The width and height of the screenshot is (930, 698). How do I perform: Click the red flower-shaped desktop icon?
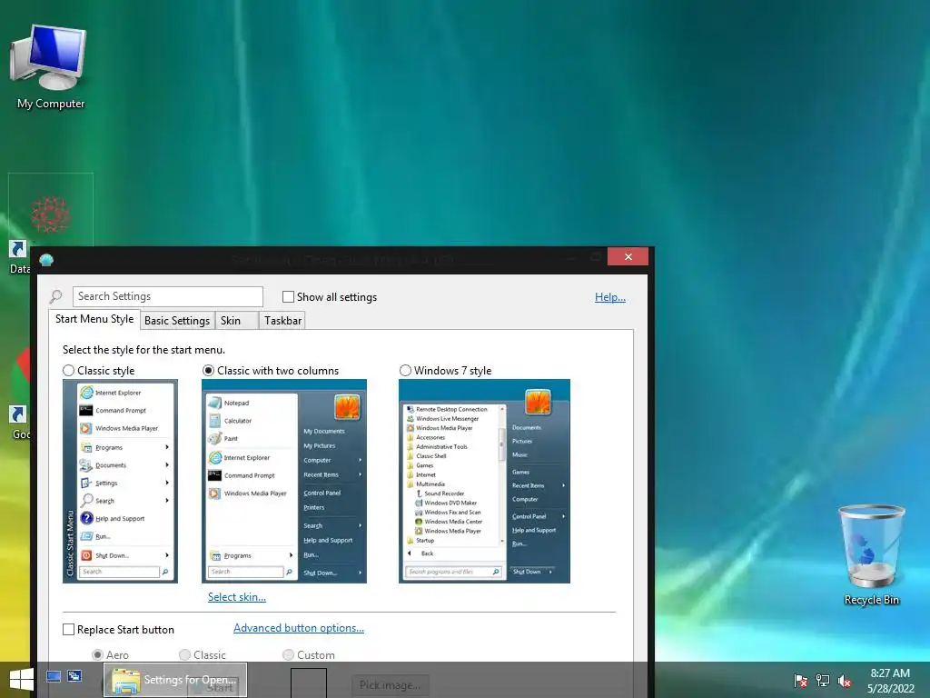click(51, 214)
